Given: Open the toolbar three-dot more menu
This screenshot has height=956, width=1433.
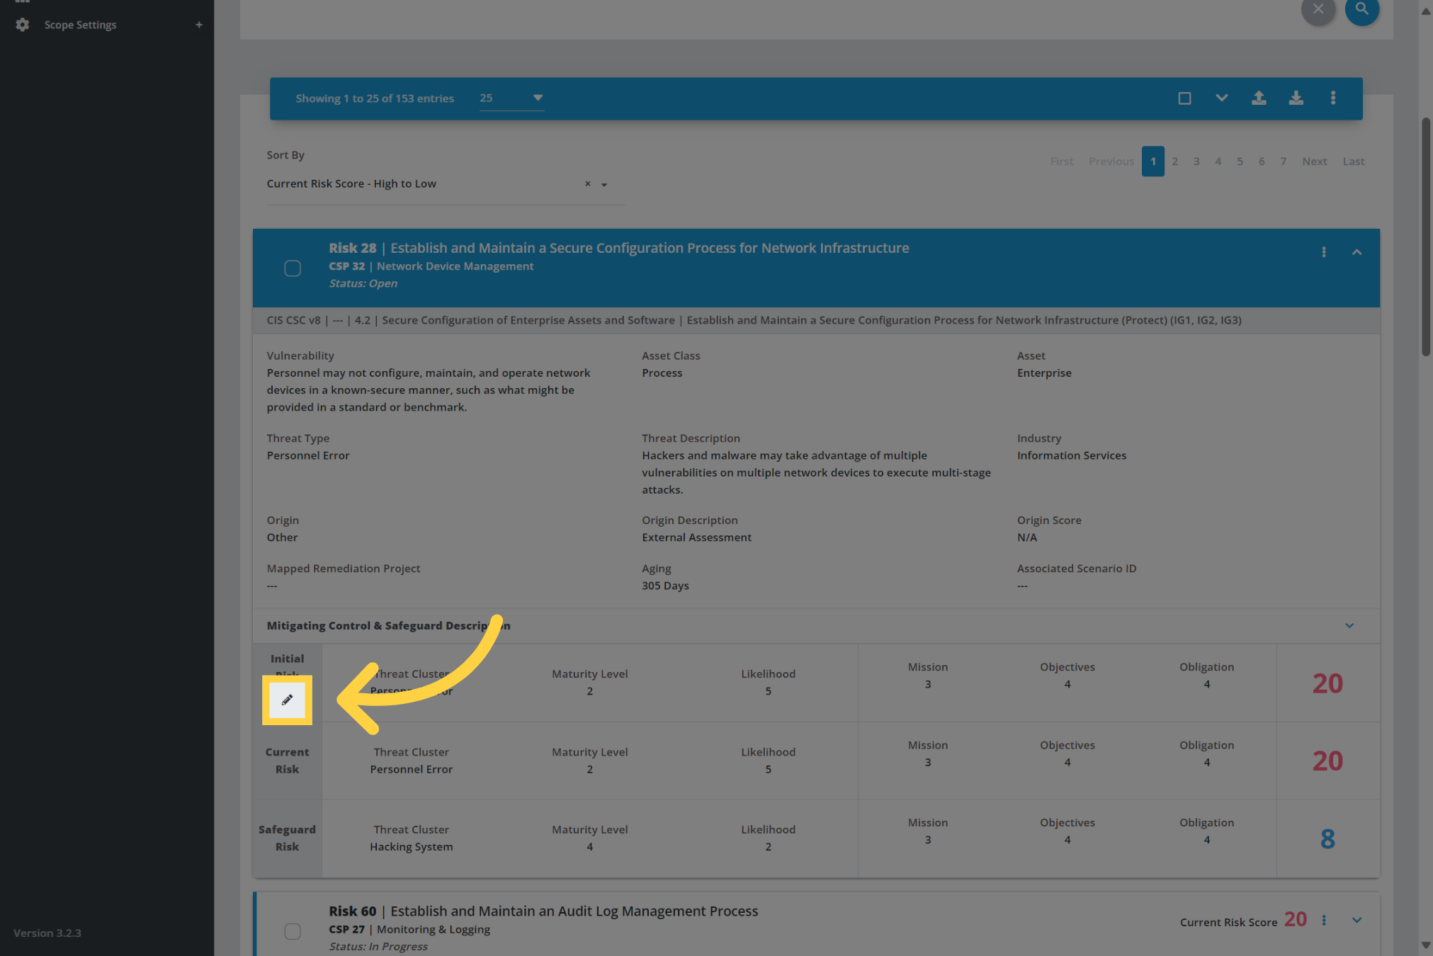Looking at the screenshot, I should pyautogui.click(x=1332, y=98).
